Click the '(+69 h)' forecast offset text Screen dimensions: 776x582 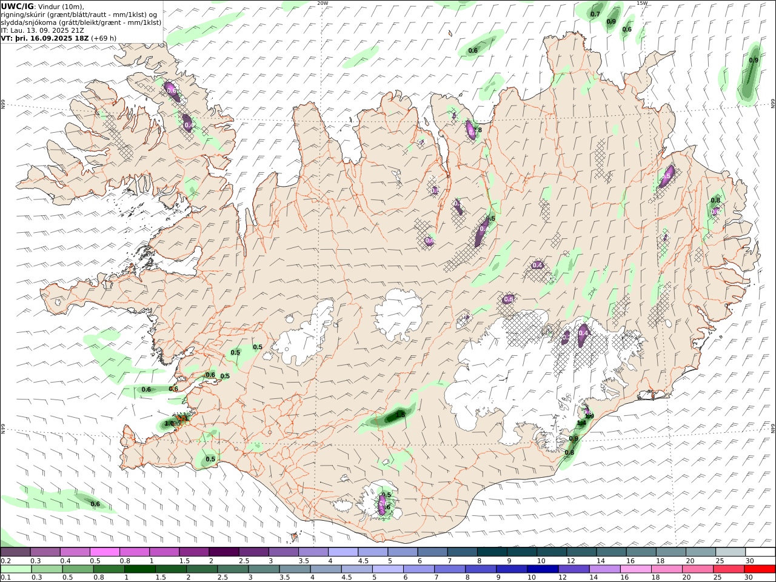pos(104,38)
